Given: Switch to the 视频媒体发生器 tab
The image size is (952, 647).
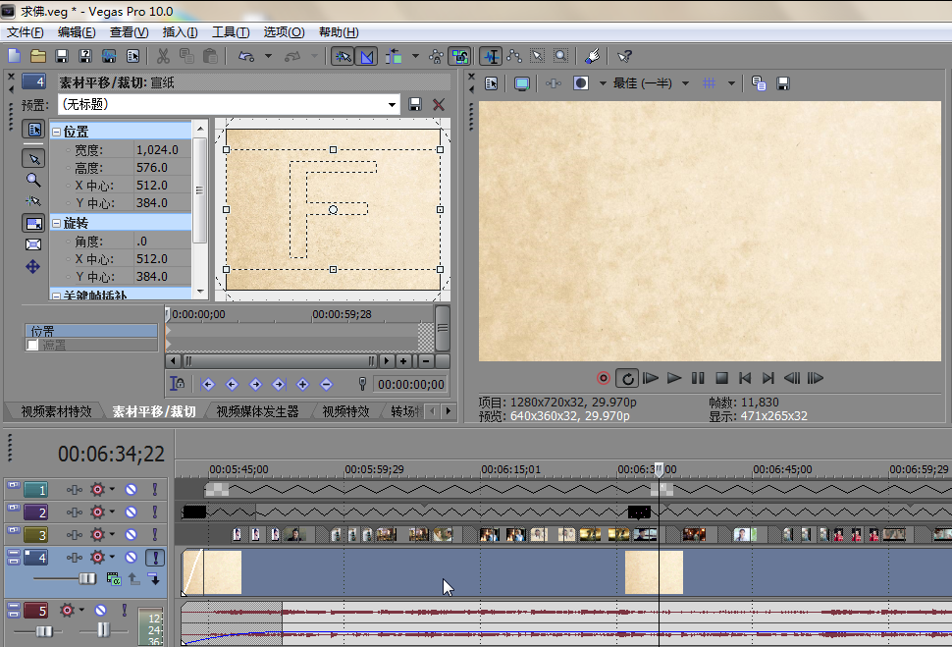Looking at the screenshot, I should pos(257,412).
